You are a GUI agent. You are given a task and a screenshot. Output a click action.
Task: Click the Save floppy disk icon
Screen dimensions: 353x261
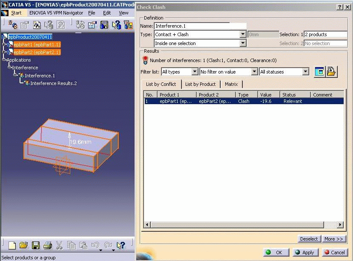(x=36, y=245)
